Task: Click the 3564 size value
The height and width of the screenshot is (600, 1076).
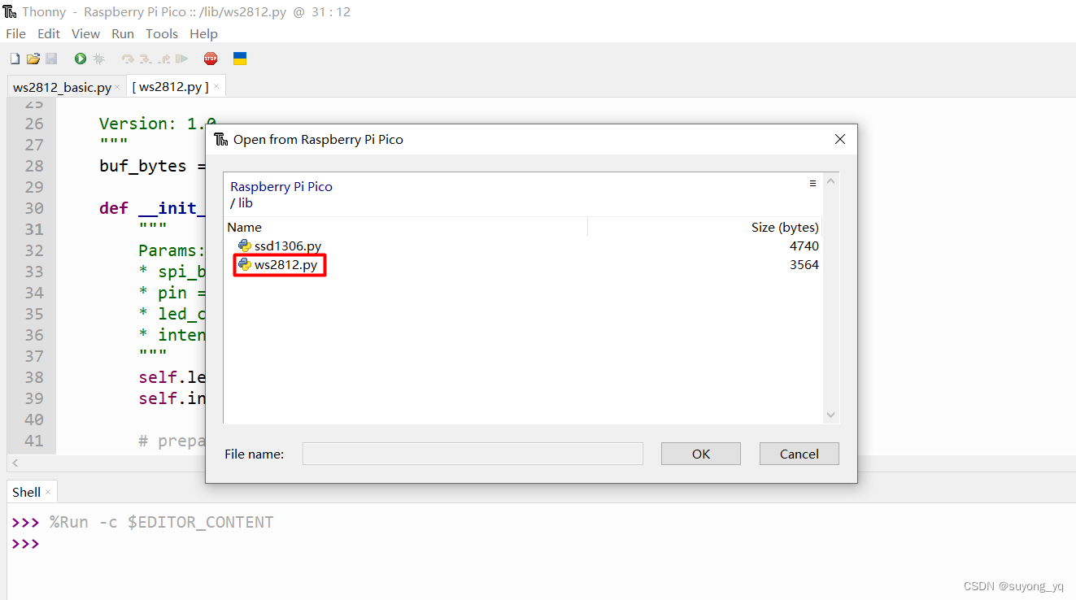Action: click(804, 264)
